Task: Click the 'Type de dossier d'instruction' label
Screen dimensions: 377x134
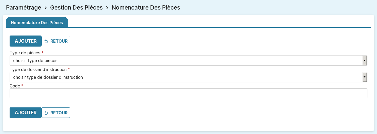Action: click(x=38, y=69)
